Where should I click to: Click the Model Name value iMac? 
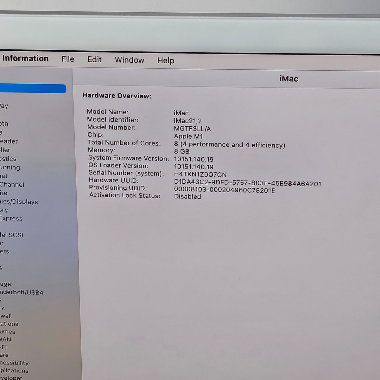pyautogui.click(x=181, y=113)
